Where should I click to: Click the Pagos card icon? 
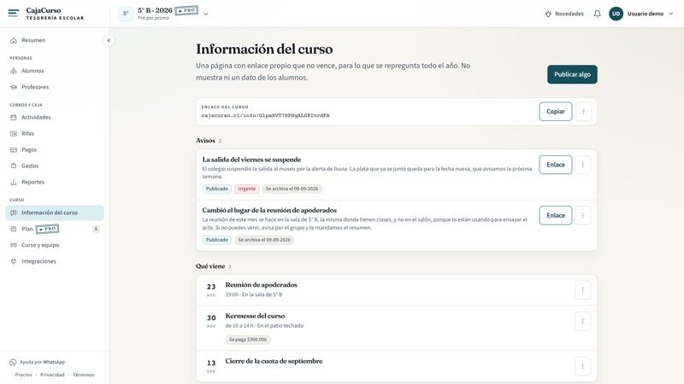pos(14,150)
